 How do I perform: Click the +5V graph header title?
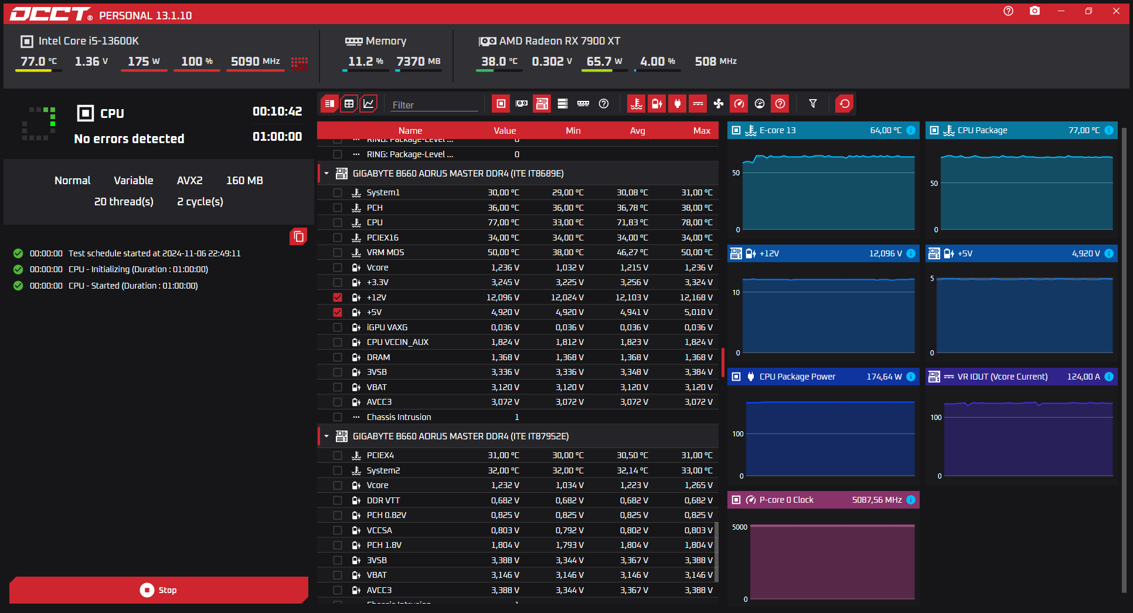(x=965, y=253)
